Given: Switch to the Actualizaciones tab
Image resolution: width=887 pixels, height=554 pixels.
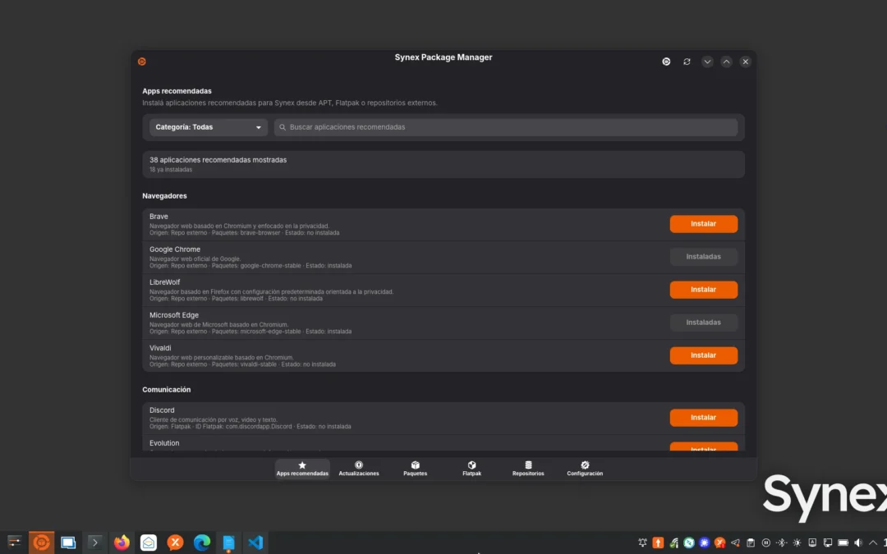Looking at the screenshot, I should click(359, 469).
